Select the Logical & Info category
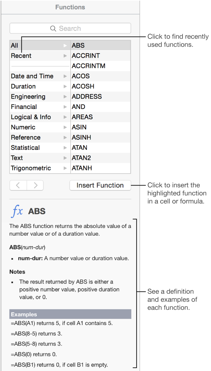The image size is (211, 371). pos(30,117)
